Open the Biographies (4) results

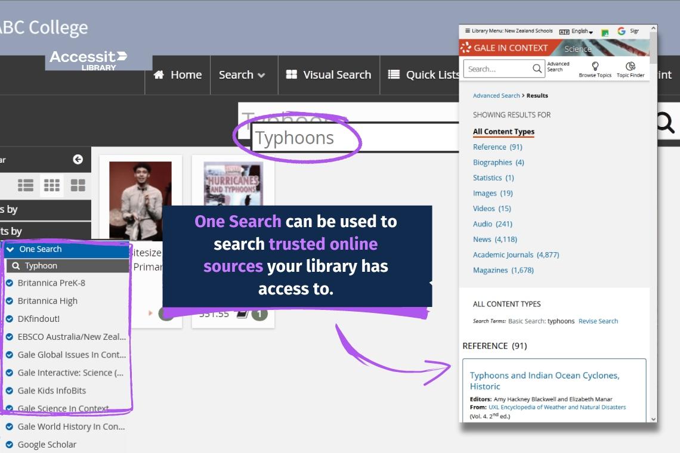pos(498,163)
